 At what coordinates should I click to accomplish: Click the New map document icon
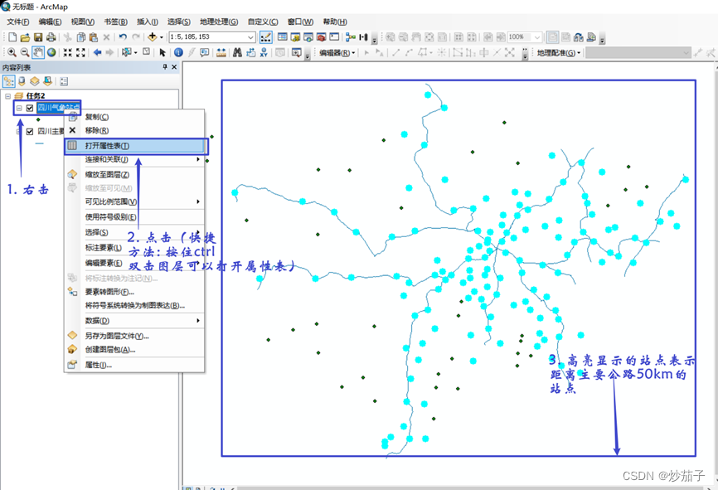click(x=12, y=37)
